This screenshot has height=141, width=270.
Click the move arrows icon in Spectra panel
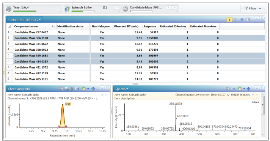pyautogui.click(x=248, y=89)
